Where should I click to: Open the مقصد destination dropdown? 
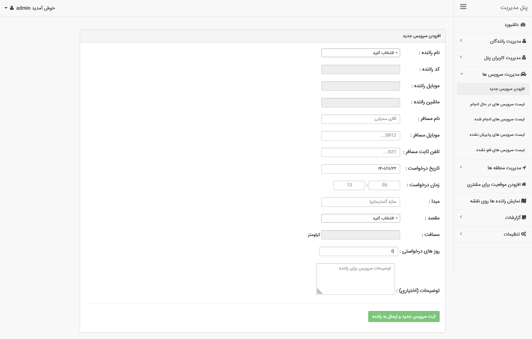[360, 218]
